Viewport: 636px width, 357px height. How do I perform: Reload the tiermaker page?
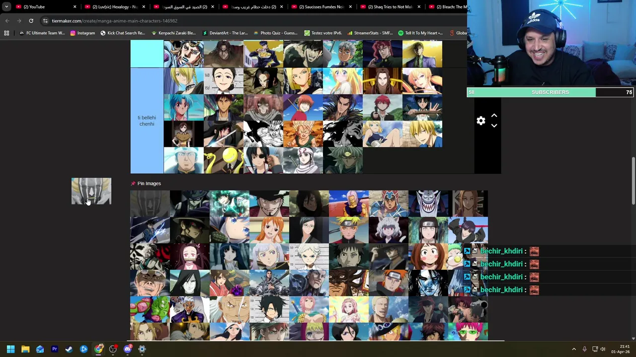coord(31,21)
